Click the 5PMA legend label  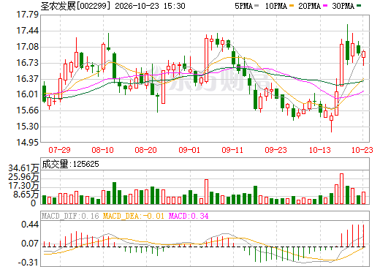tap(243, 6)
